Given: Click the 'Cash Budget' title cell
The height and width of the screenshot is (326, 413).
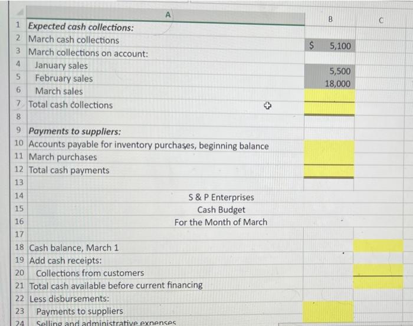Looking at the screenshot, I should click(x=221, y=210).
